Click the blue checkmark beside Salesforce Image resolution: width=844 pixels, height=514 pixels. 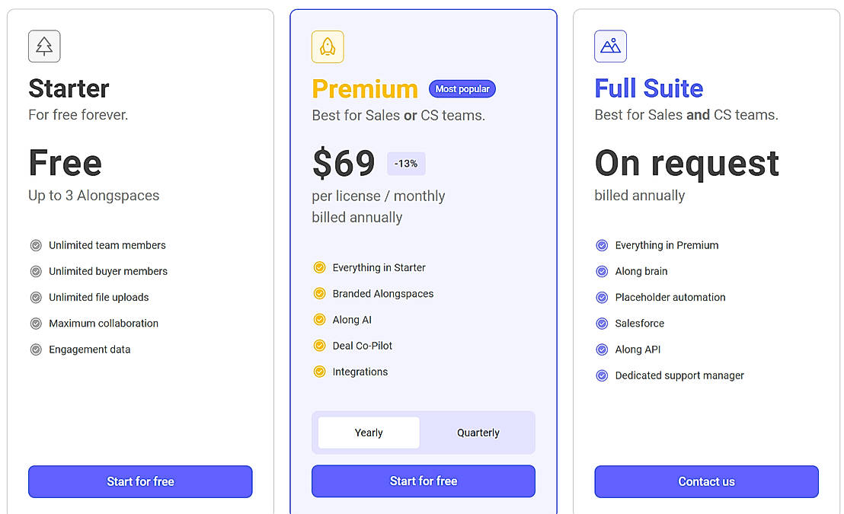[602, 324]
